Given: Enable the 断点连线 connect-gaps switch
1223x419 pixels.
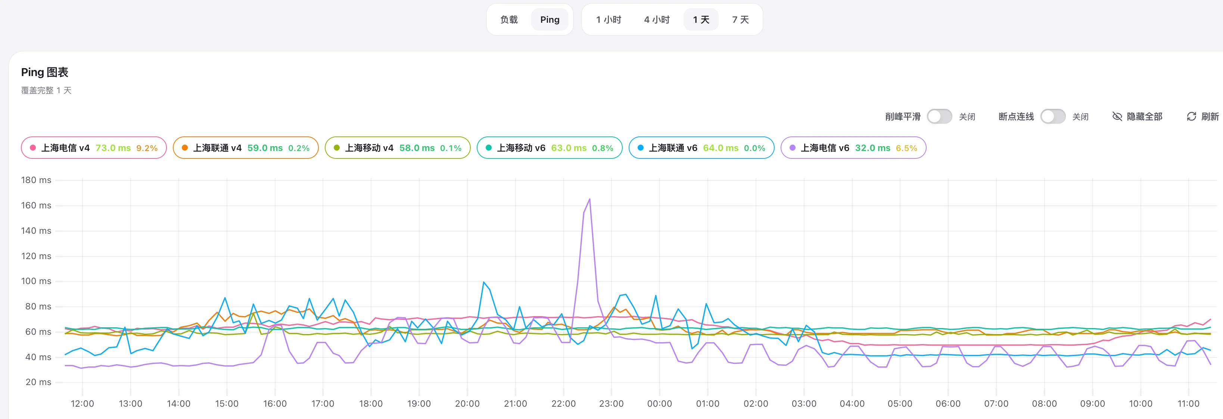Looking at the screenshot, I should [x=1052, y=117].
